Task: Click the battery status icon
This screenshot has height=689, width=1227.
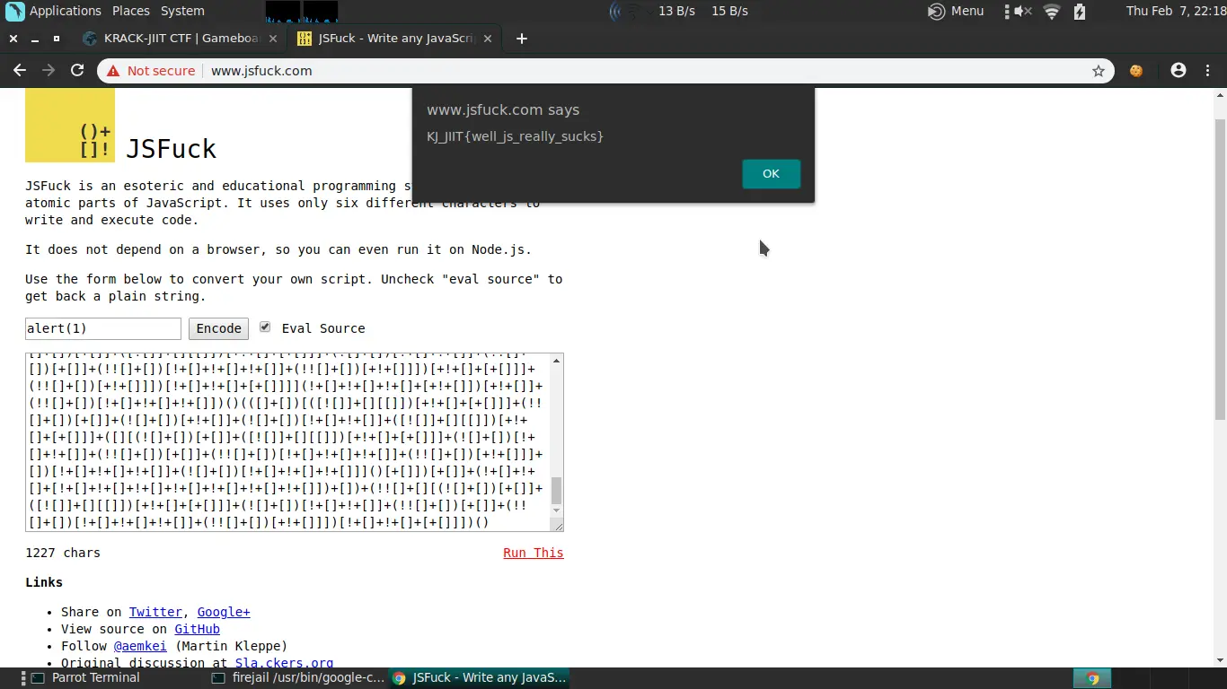Action: [1080, 11]
